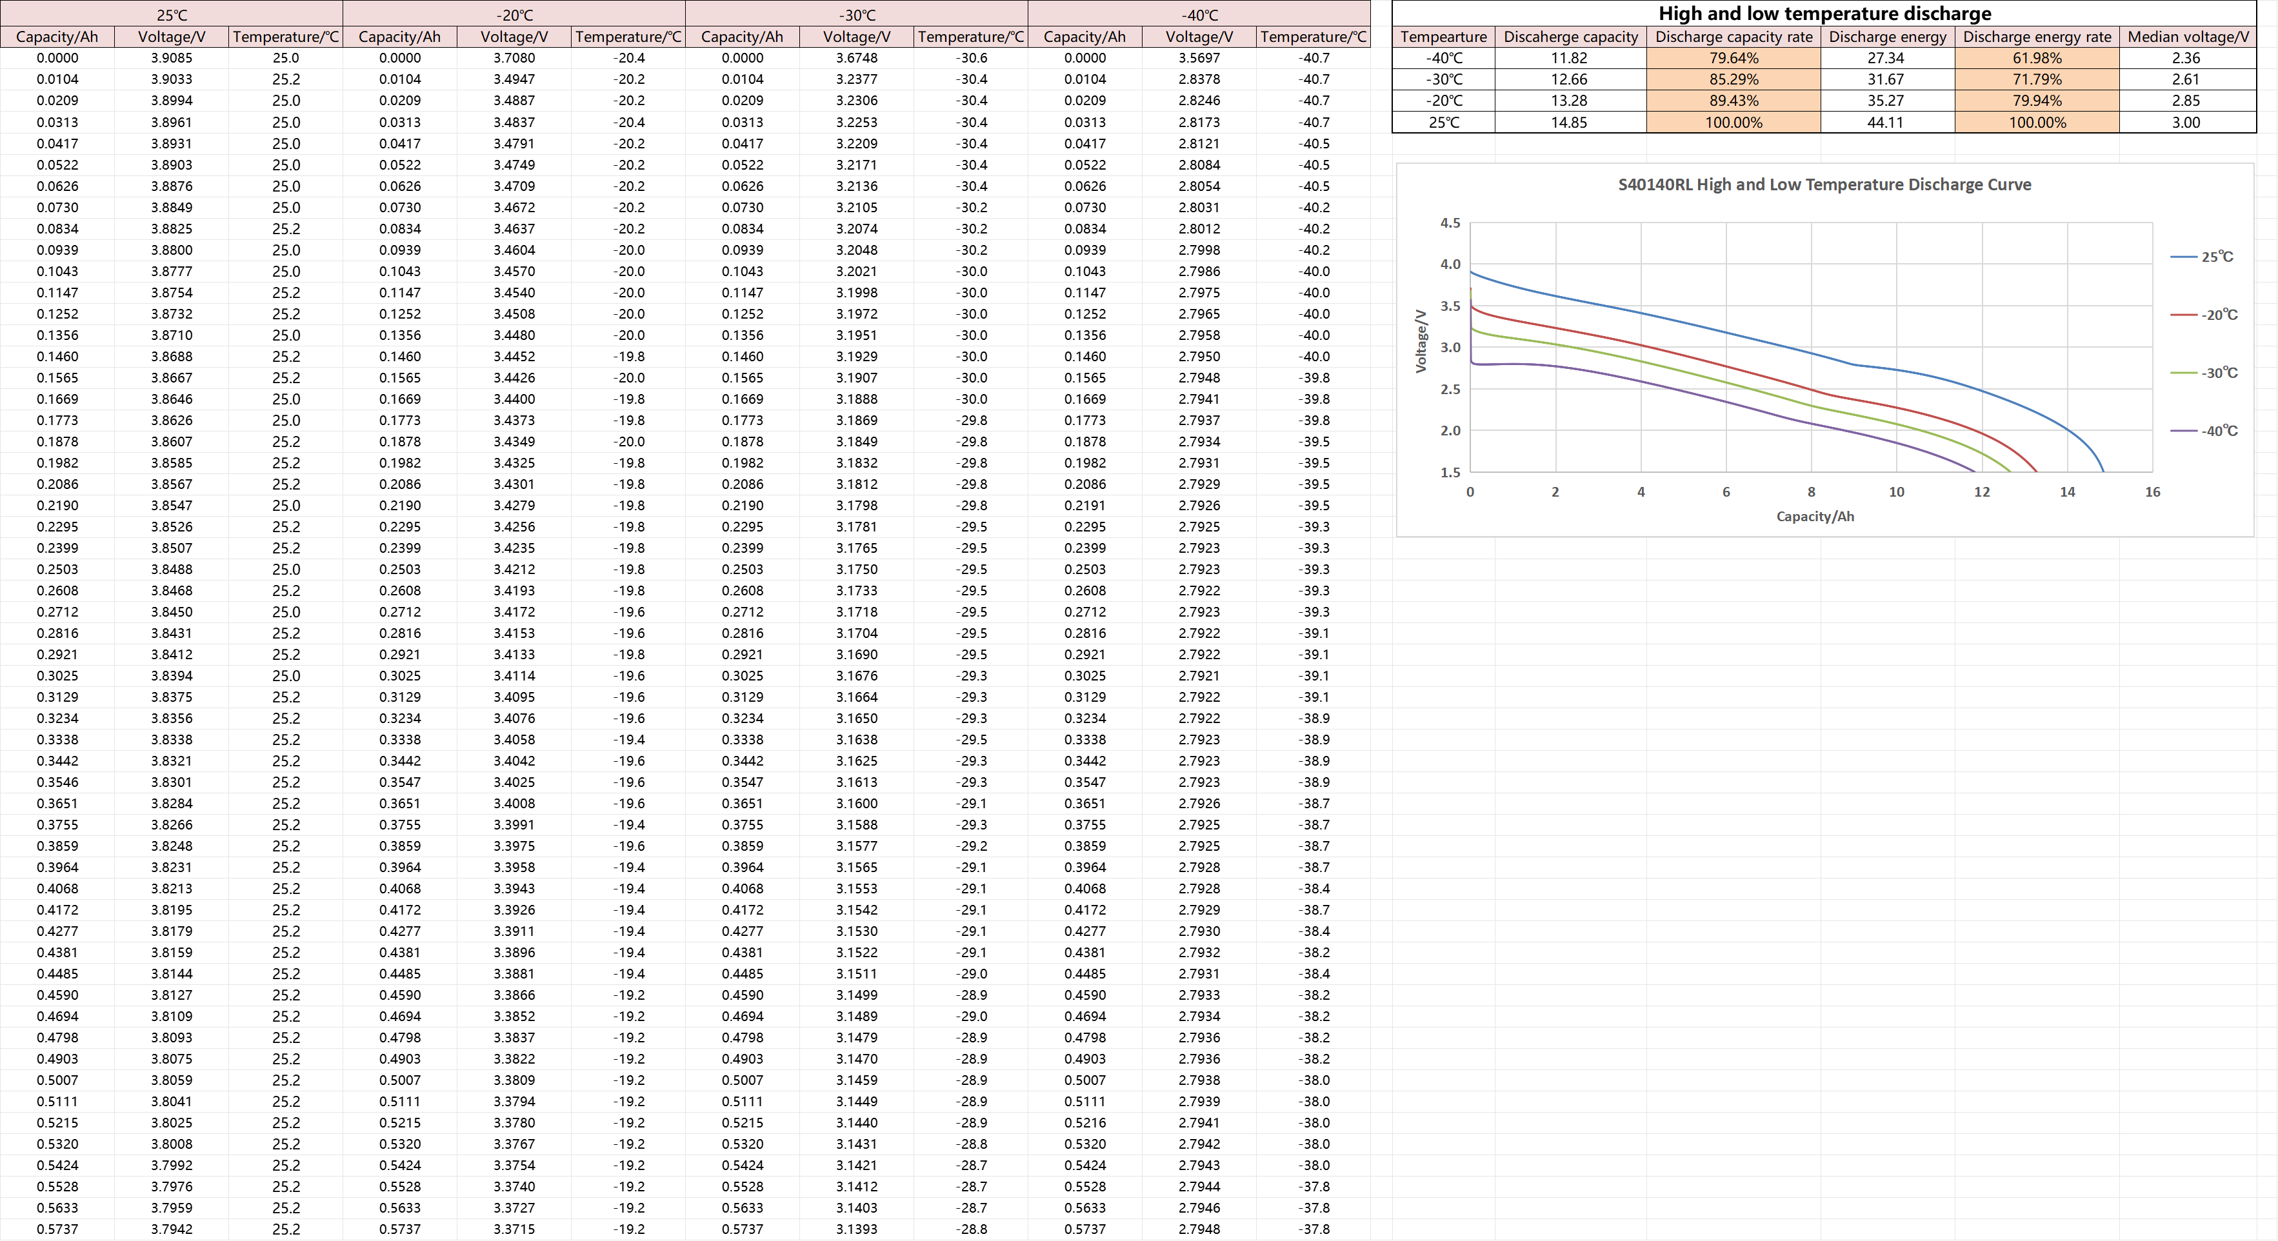Select the 3.9085 voltage cell
This screenshot has width=2278, height=1241.
[172, 58]
